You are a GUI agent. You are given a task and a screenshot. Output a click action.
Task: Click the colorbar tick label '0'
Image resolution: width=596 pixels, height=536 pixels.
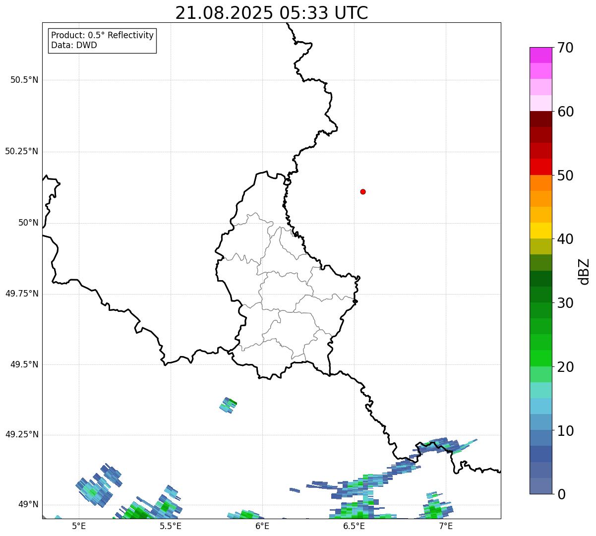click(561, 494)
